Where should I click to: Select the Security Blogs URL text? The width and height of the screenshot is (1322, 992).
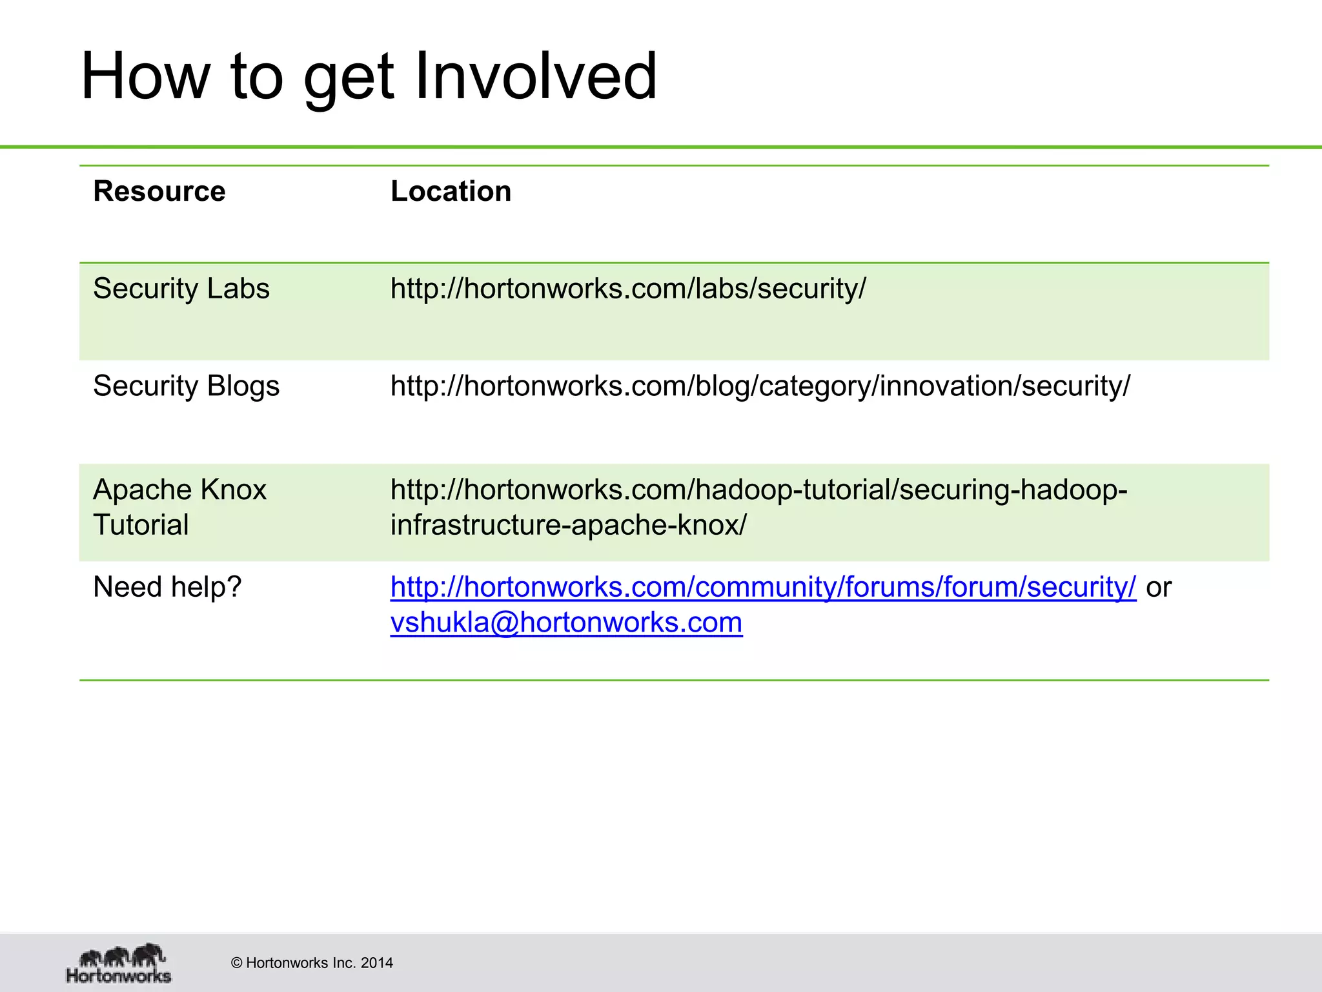tap(760, 386)
